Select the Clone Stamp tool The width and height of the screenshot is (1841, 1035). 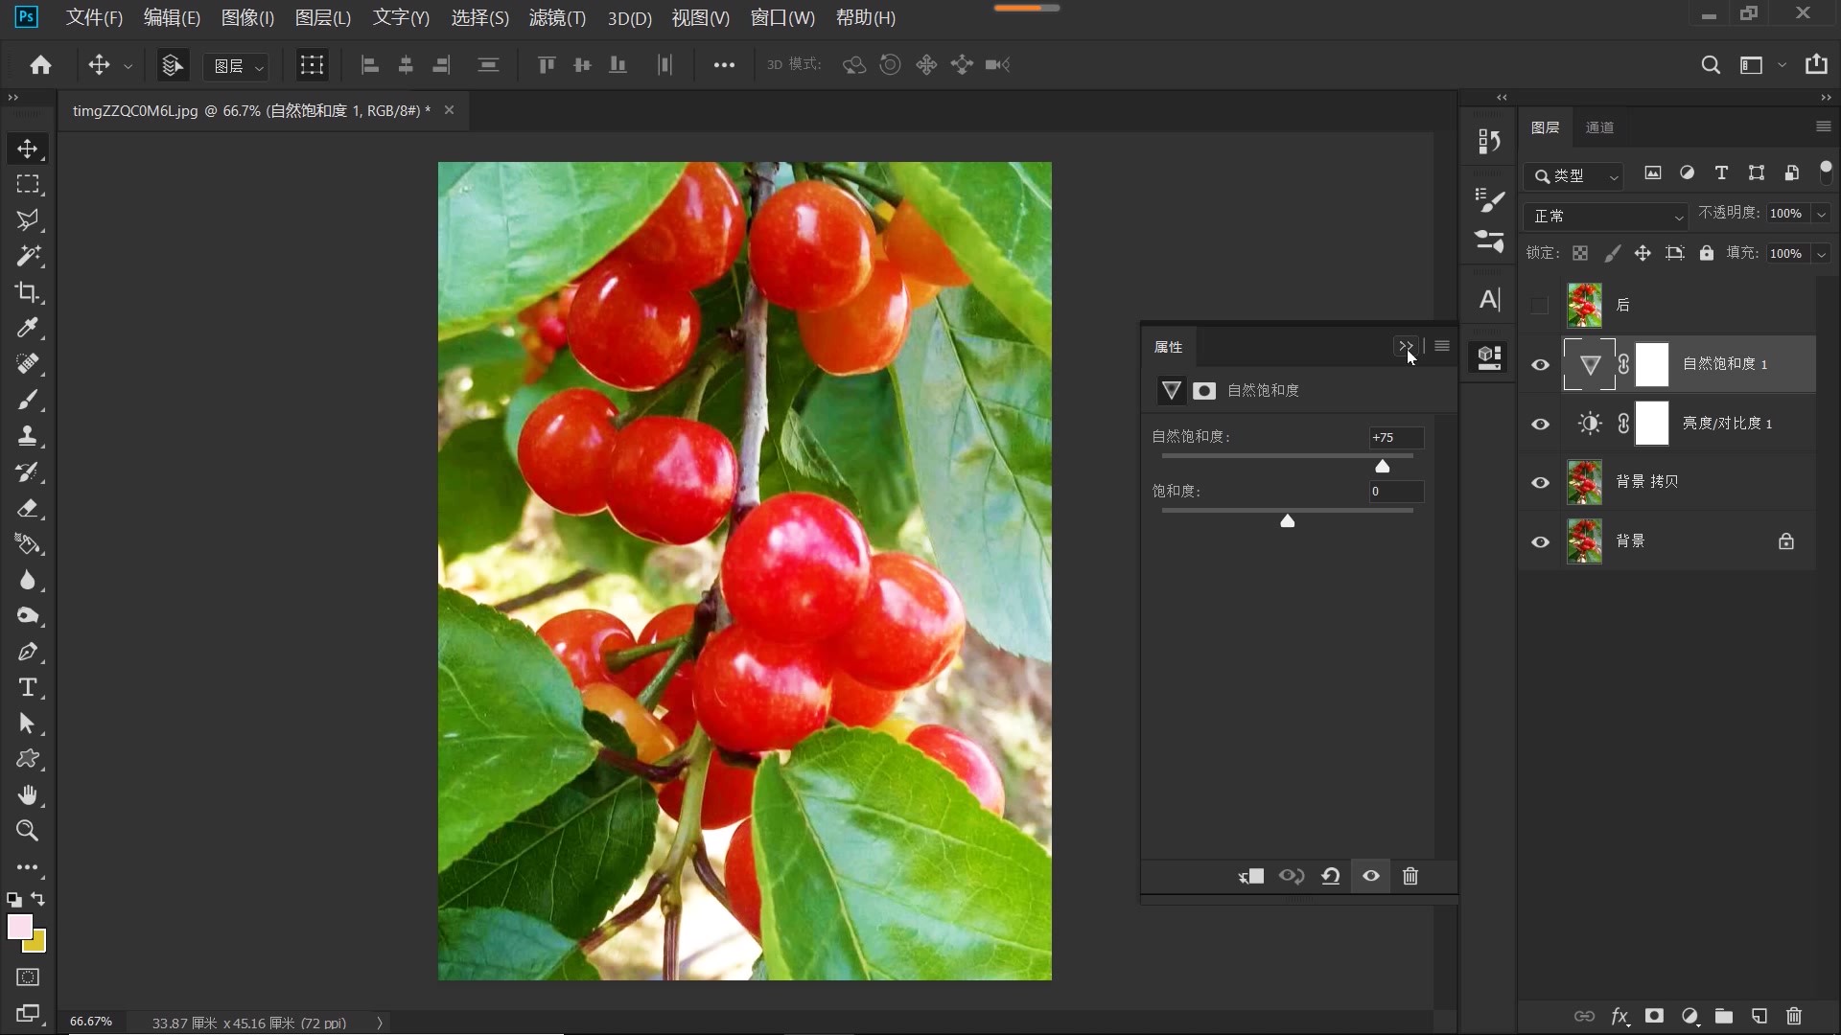coord(27,436)
